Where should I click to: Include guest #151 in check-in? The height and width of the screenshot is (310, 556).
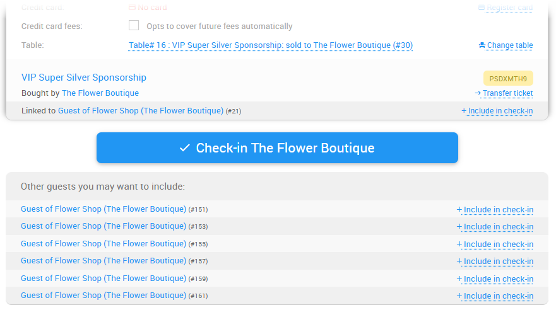click(x=495, y=210)
